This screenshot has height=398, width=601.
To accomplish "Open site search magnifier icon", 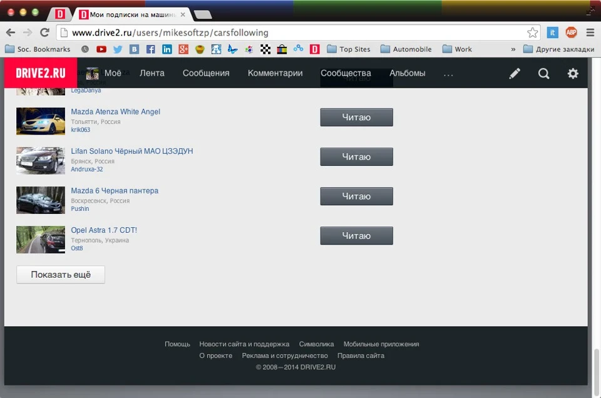I will (543, 73).
